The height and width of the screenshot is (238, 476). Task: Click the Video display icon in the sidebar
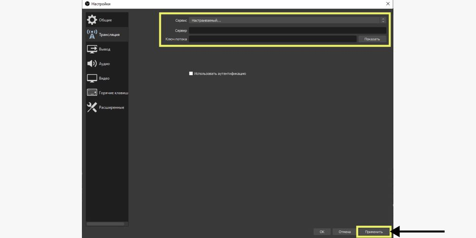click(92, 79)
